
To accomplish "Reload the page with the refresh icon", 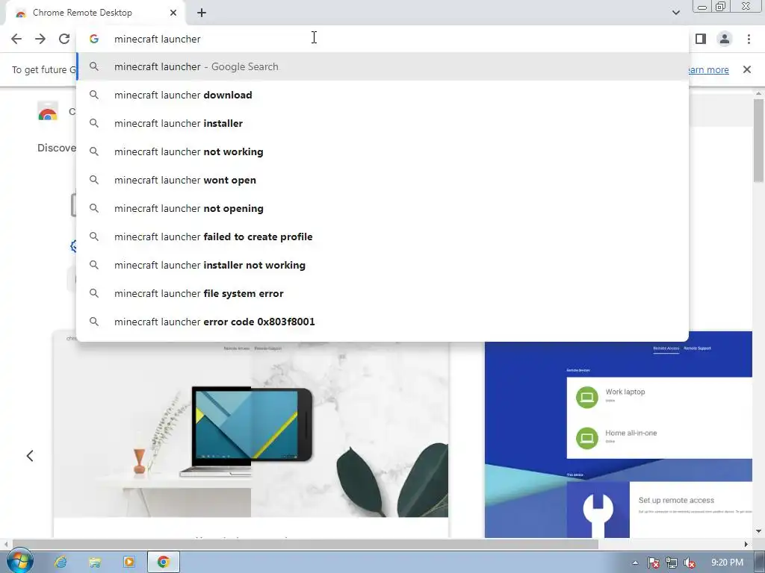I will click(64, 39).
